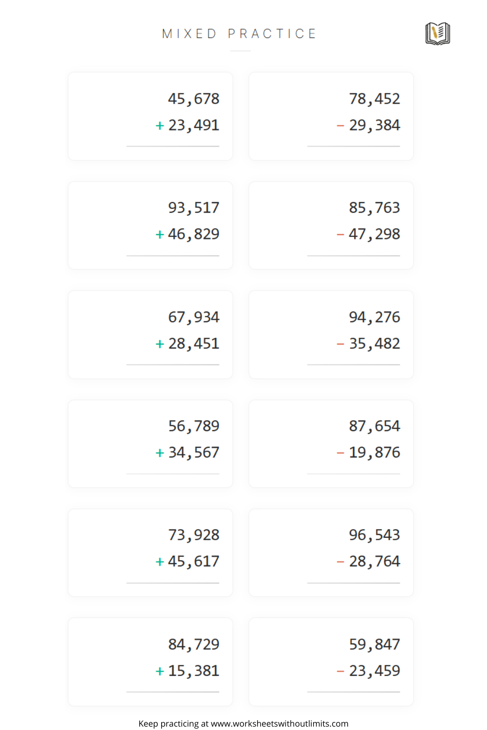
Task: Open the www.worksheetswithoutlimits.com link
Action: pyautogui.click(x=280, y=724)
